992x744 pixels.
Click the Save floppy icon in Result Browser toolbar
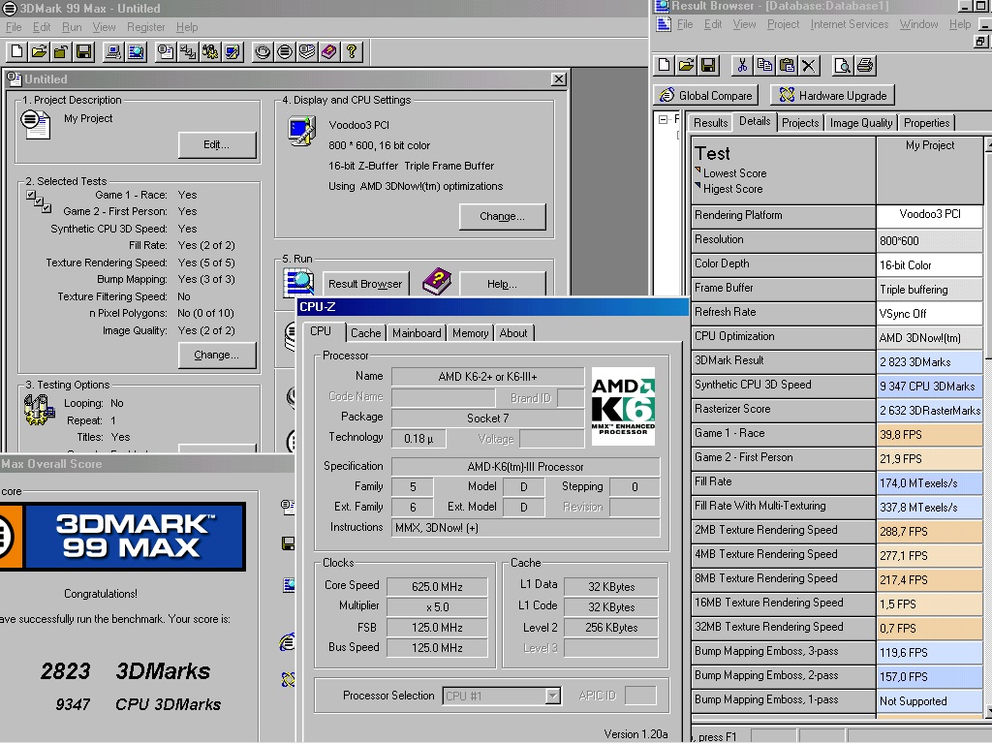point(708,65)
